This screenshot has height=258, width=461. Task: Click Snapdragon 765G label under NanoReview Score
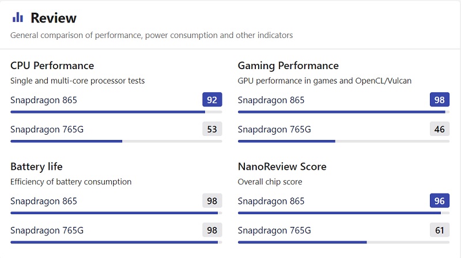tap(274, 230)
